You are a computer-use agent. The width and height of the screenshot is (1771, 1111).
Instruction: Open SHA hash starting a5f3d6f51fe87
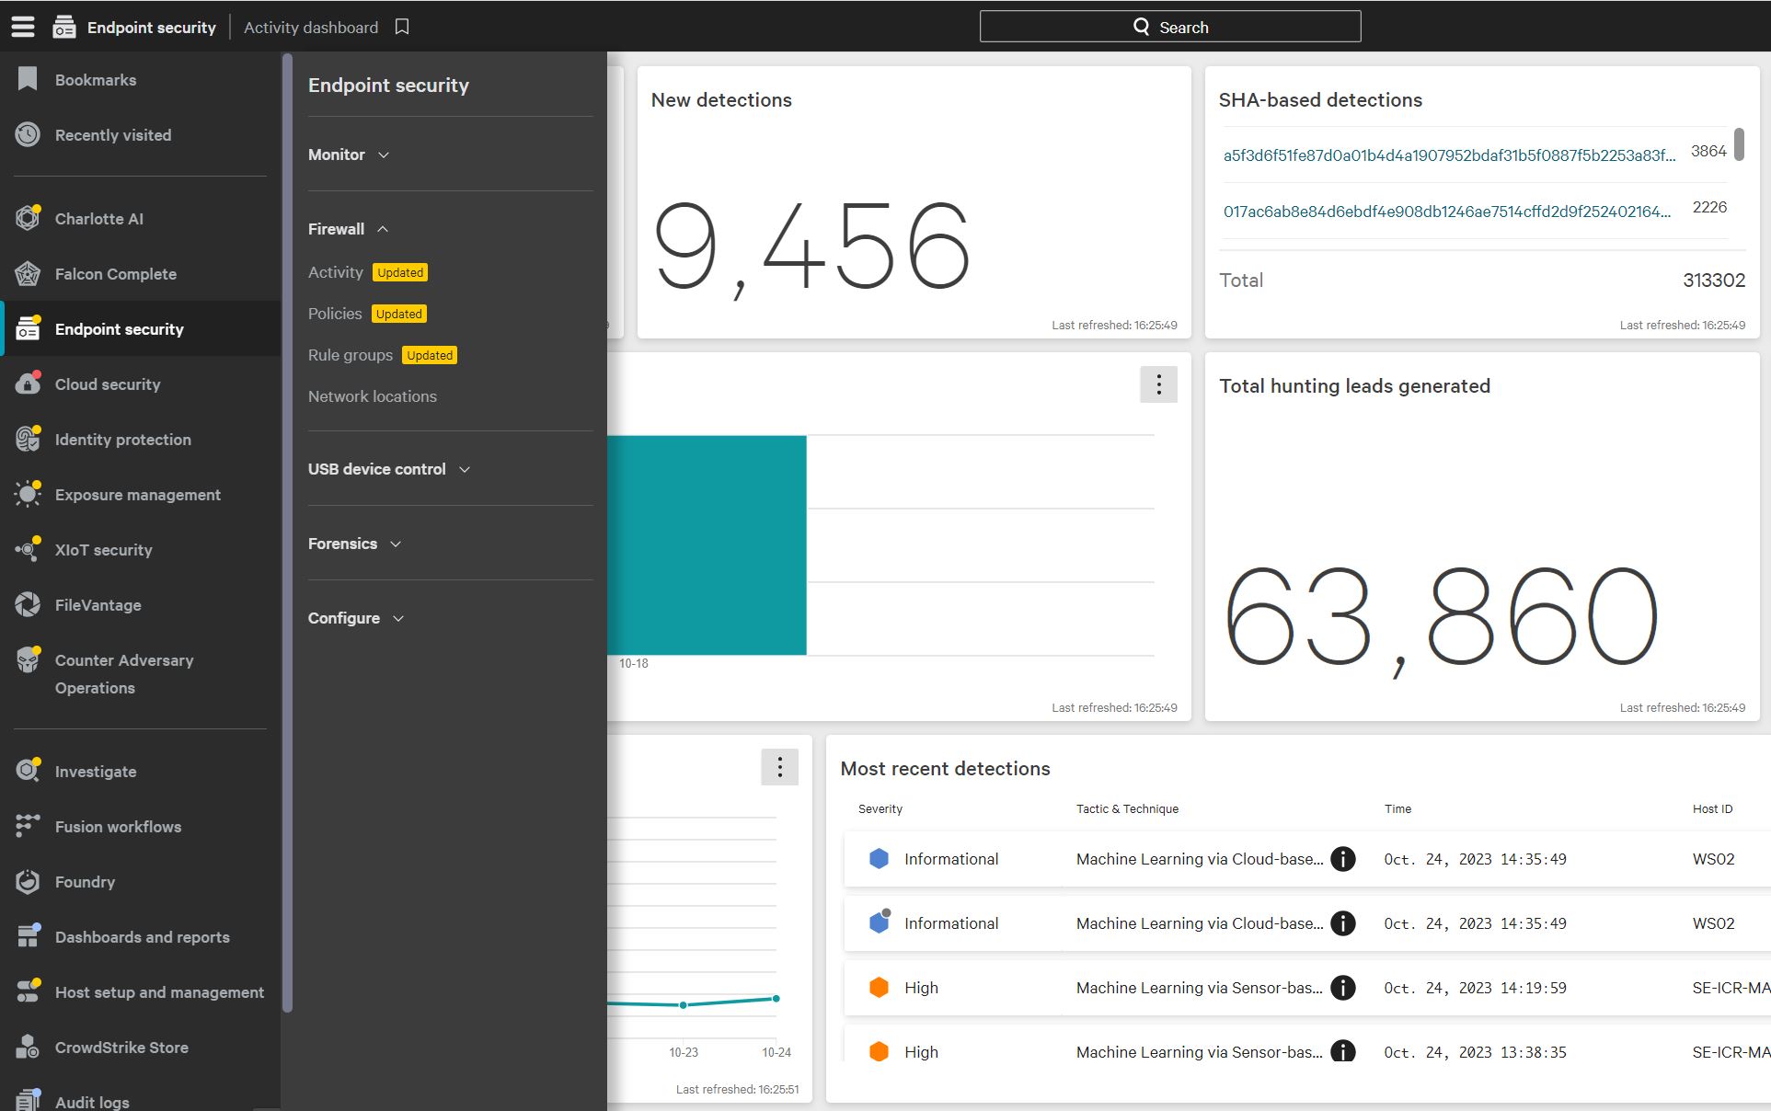click(x=1449, y=155)
